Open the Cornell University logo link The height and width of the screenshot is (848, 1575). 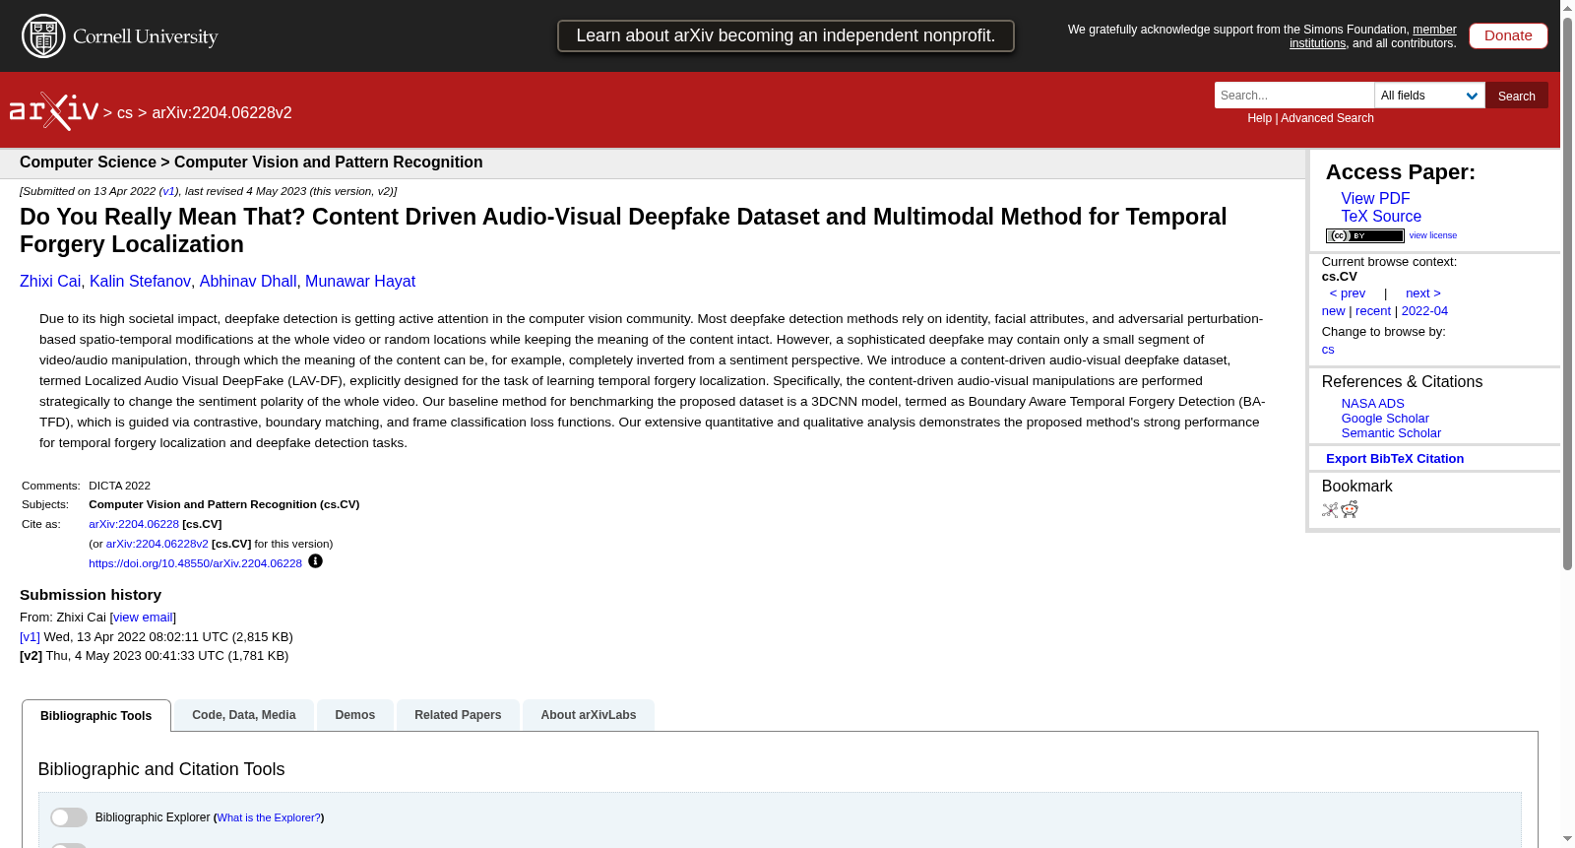[120, 36]
